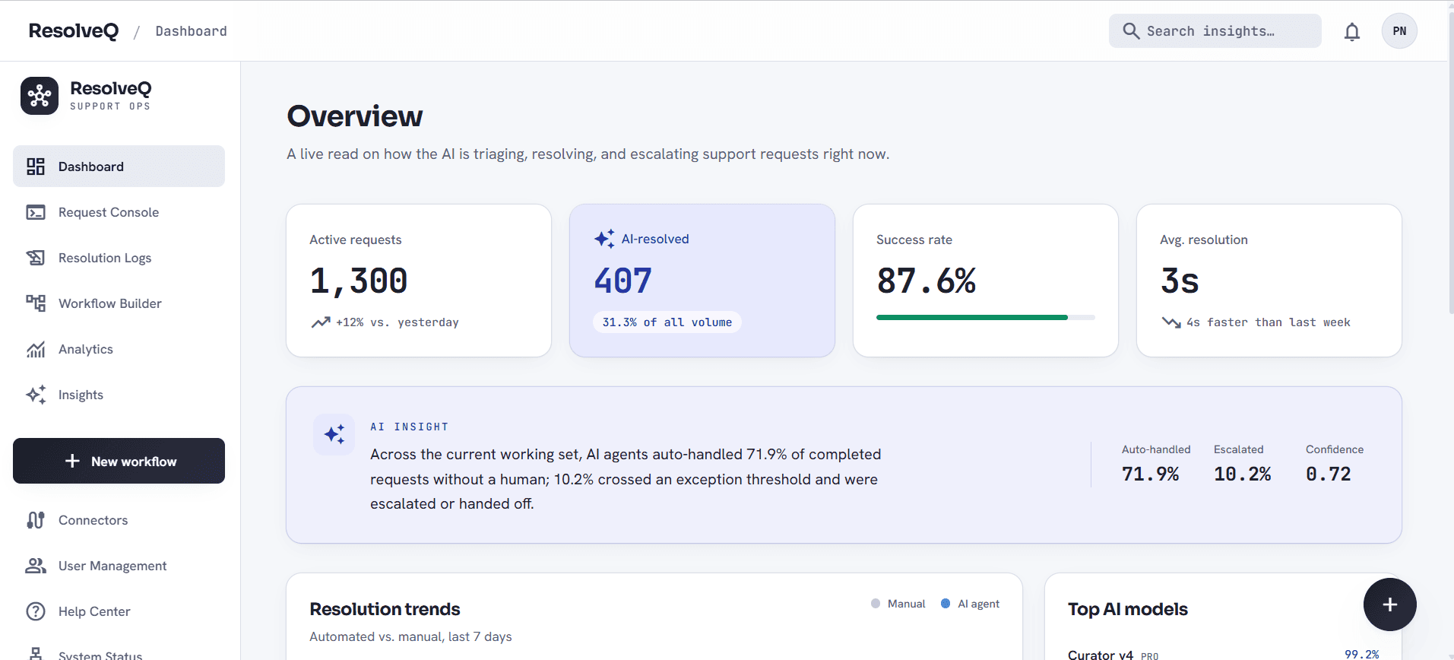This screenshot has height=660, width=1454.
Task: Click the 3s average resolution value
Action: pyautogui.click(x=1180, y=281)
